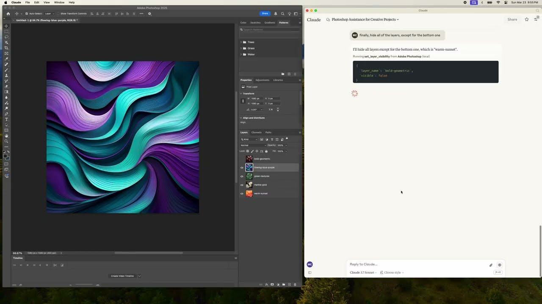Select the Eraser tool
Viewport: 542px width, 304px height.
click(x=6, y=87)
